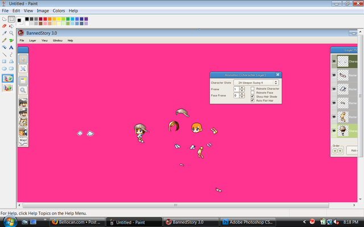Click the speaker volume tray icon
Image resolution: width=364 pixels, height=227 pixels.
336,222
